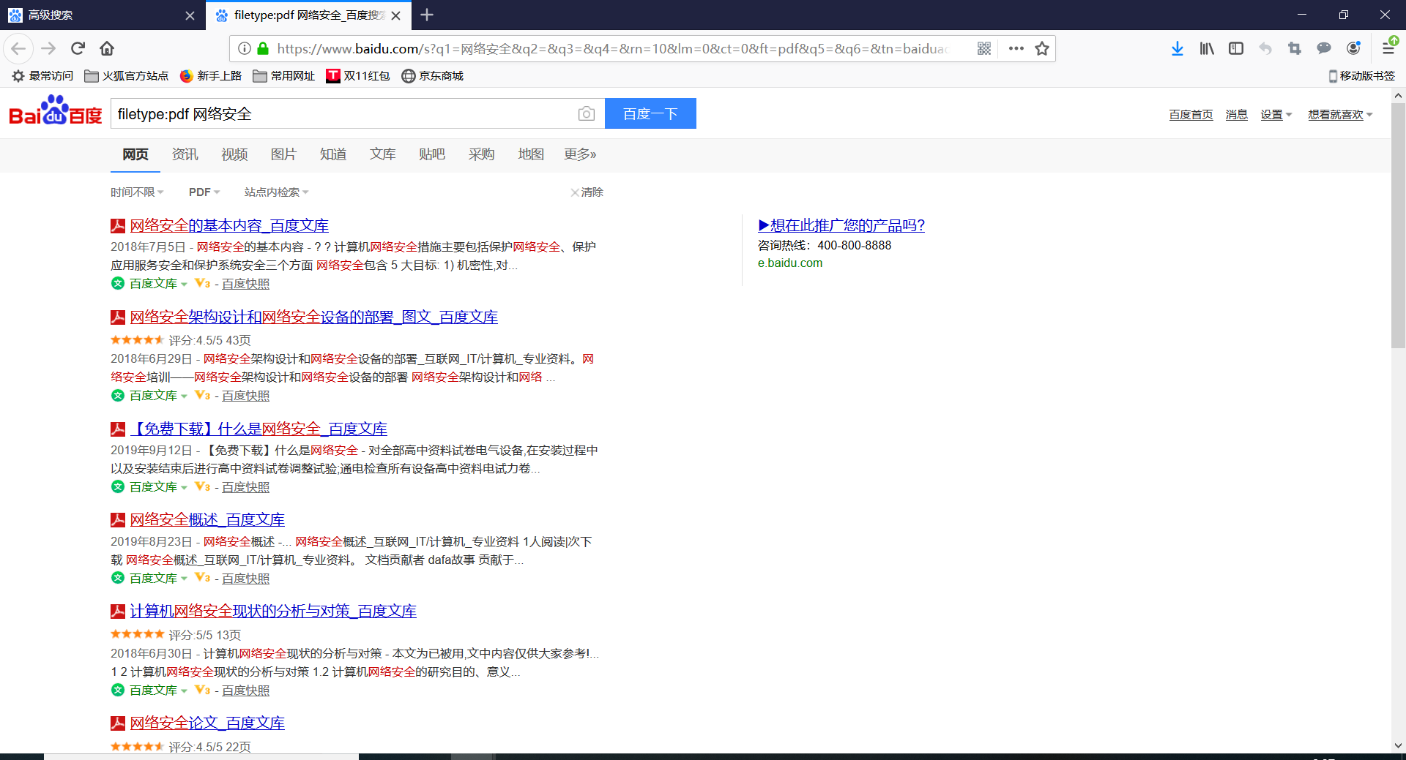Open the page actions three-dot menu
Viewport: 1406px width, 760px height.
point(1016,49)
